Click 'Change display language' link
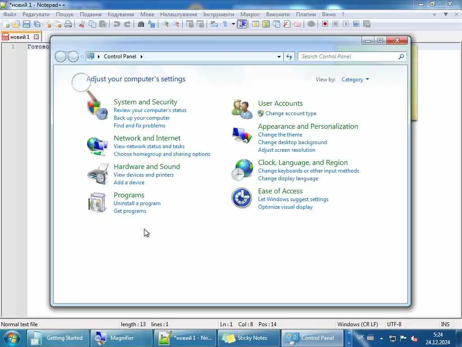Screen dimensions: 462x347 pos(288,178)
